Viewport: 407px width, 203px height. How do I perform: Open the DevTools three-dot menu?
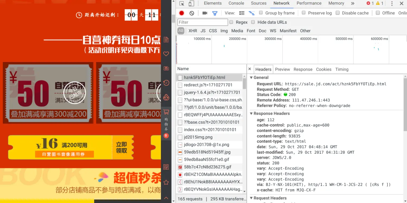(392, 4)
